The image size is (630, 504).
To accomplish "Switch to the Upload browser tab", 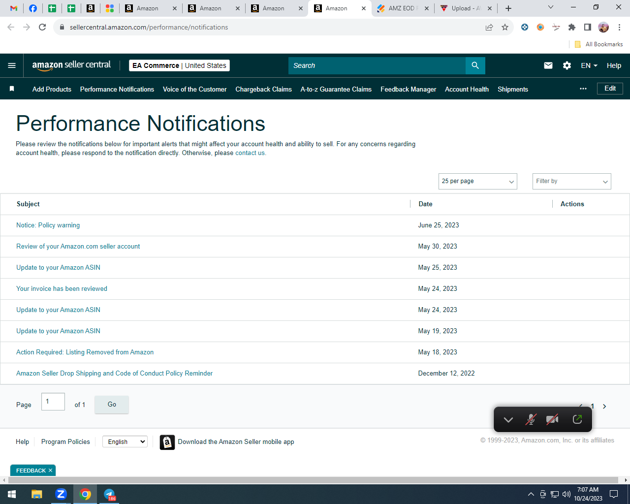I will click(x=466, y=8).
